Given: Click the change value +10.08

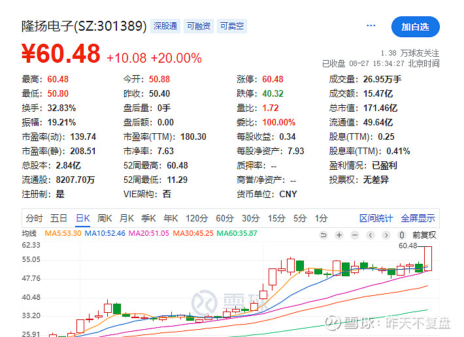Looking at the screenshot, I should coord(126,58).
